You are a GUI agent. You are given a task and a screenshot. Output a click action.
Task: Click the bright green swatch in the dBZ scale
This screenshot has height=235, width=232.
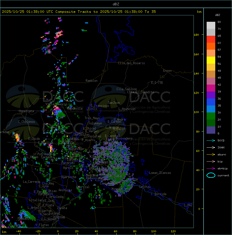click(211, 116)
